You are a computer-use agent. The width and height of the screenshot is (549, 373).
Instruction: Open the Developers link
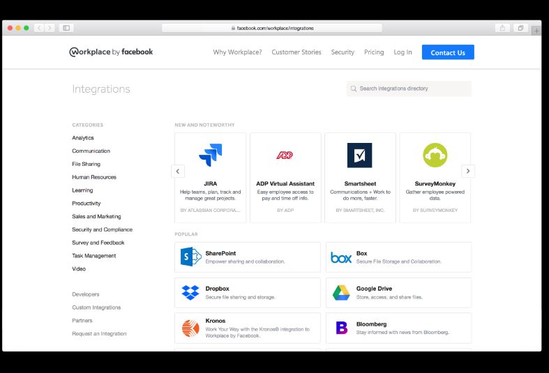click(x=86, y=294)
